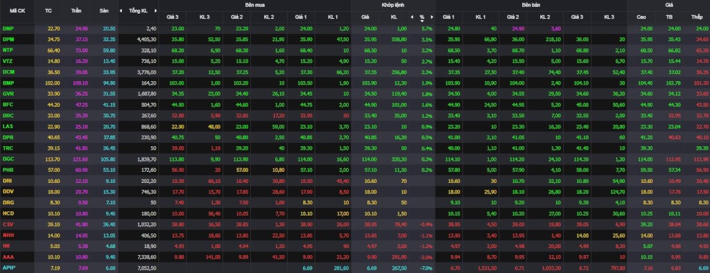
Task: Open the DPM stock symbol
Action: click(x=8, y=39)
